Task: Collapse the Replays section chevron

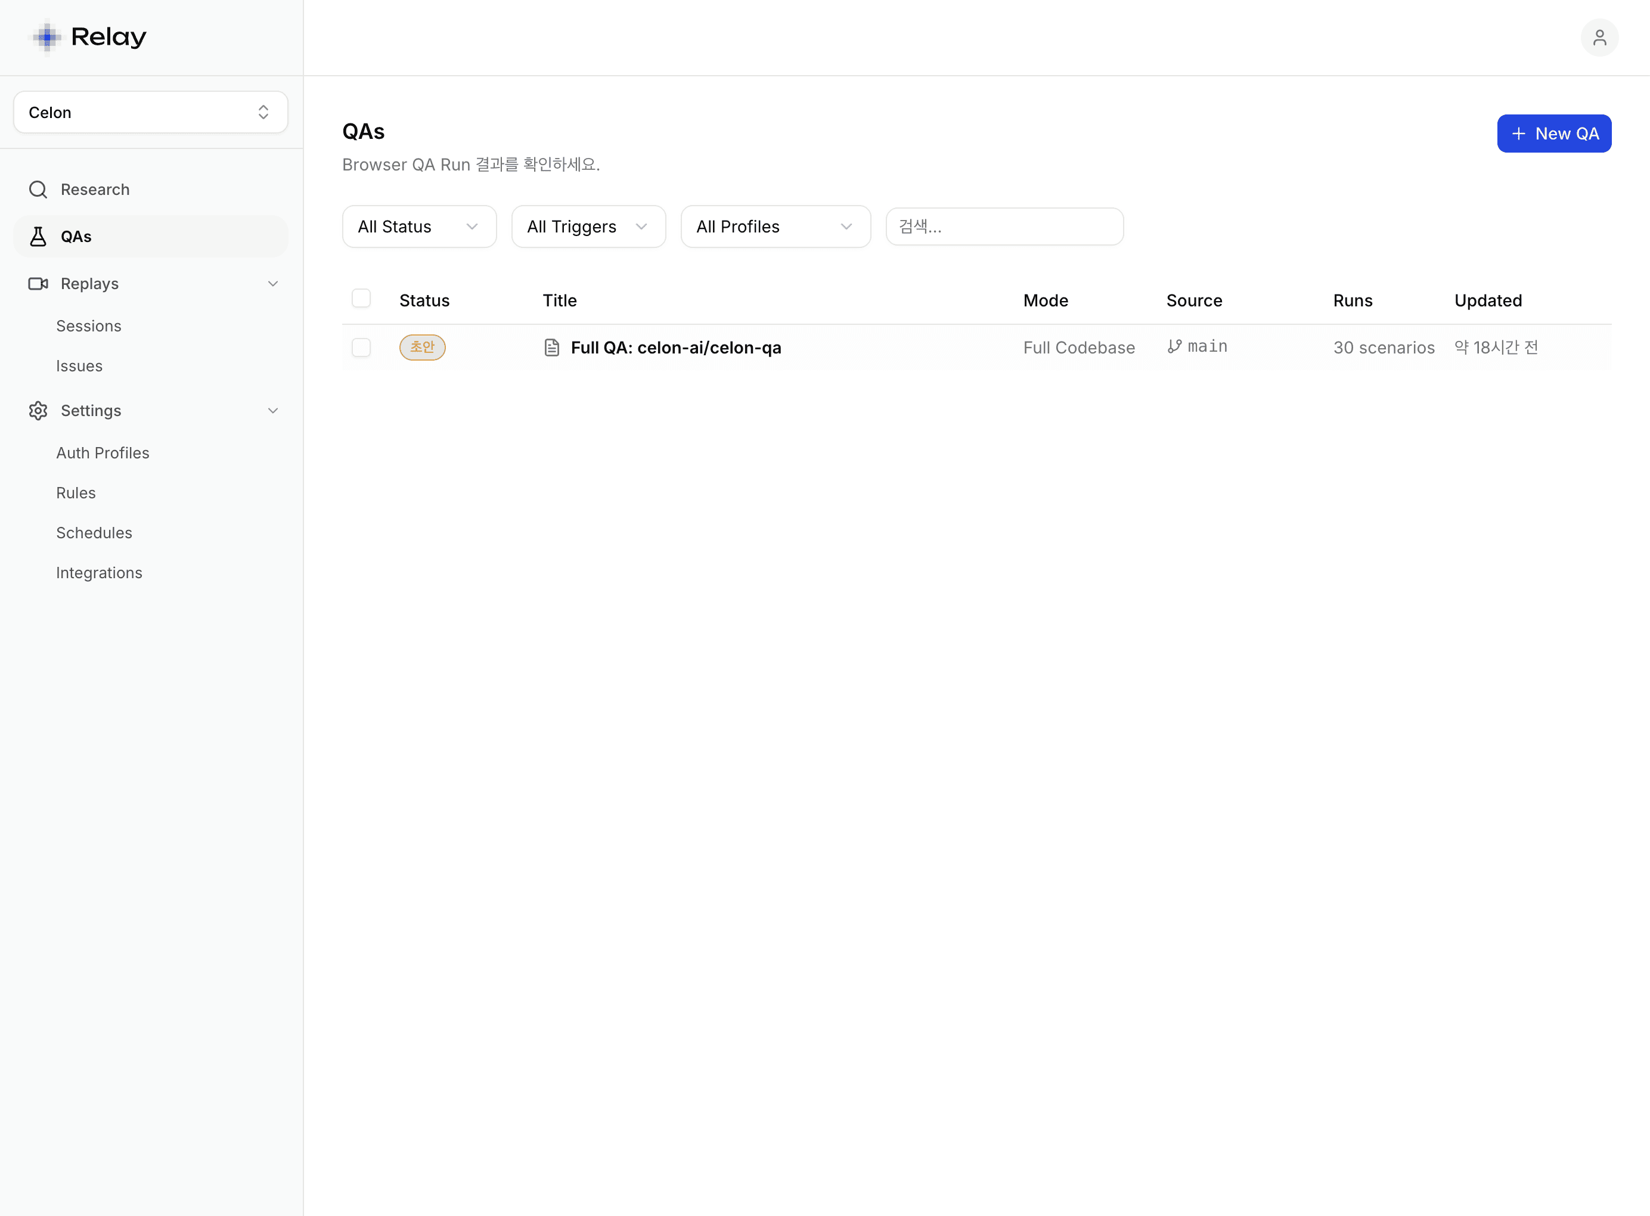Action: (273, 284)
